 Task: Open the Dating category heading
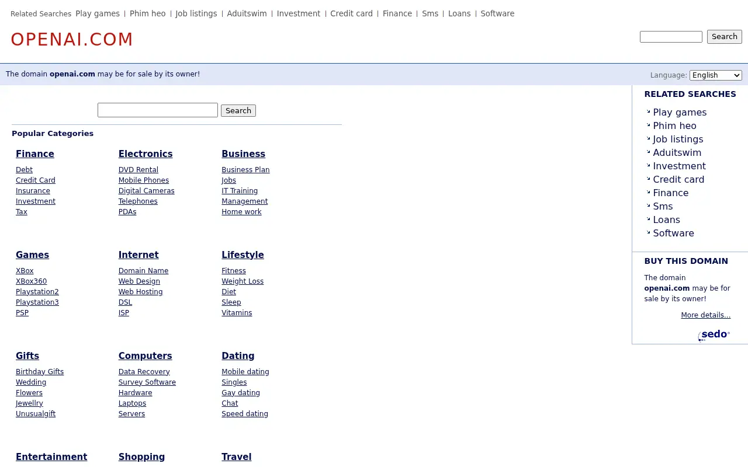pos(238,356)
